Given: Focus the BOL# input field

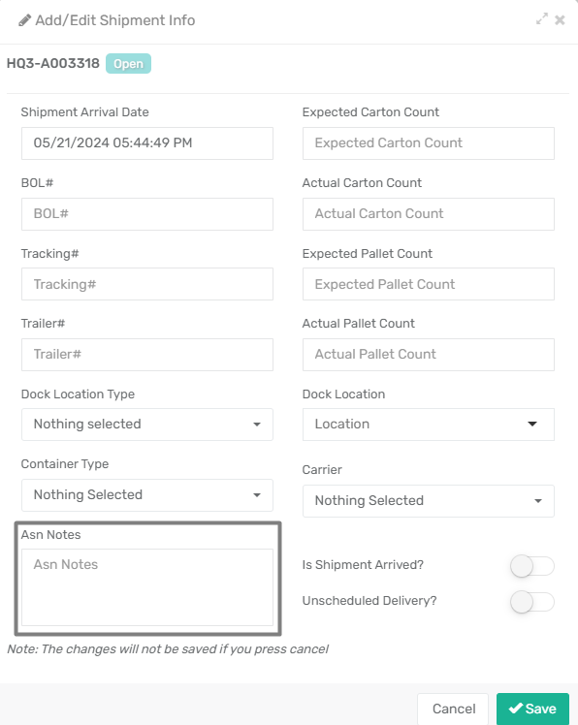Looking at the screenshot, I should tap(147, 214).
